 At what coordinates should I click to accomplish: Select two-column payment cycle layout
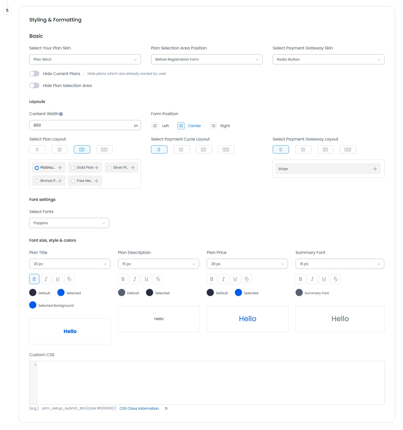click(x=181, y=149)
